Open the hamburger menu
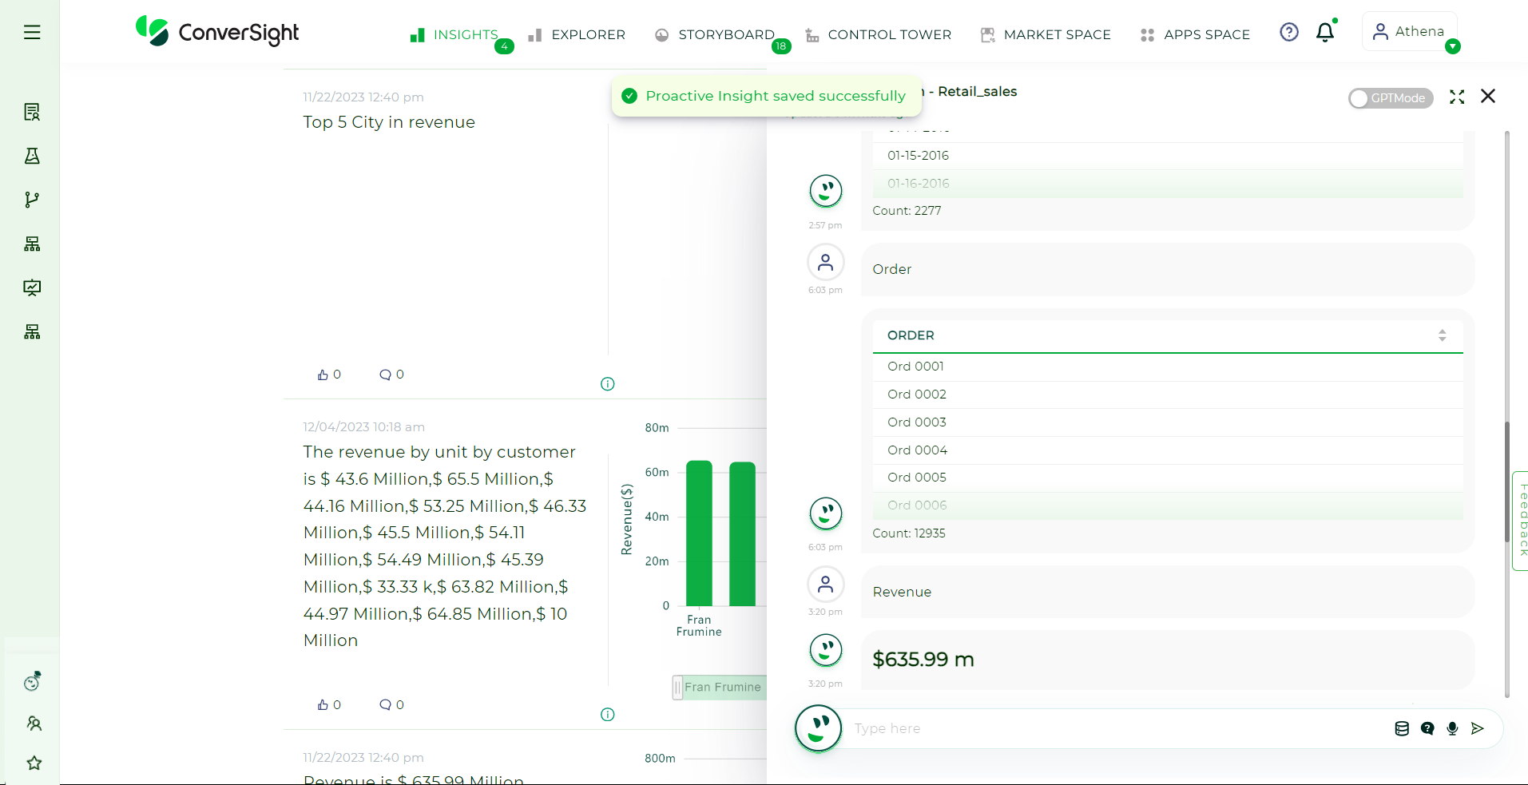This screenshot has height=785, width=1528. [x=32, y=33]
